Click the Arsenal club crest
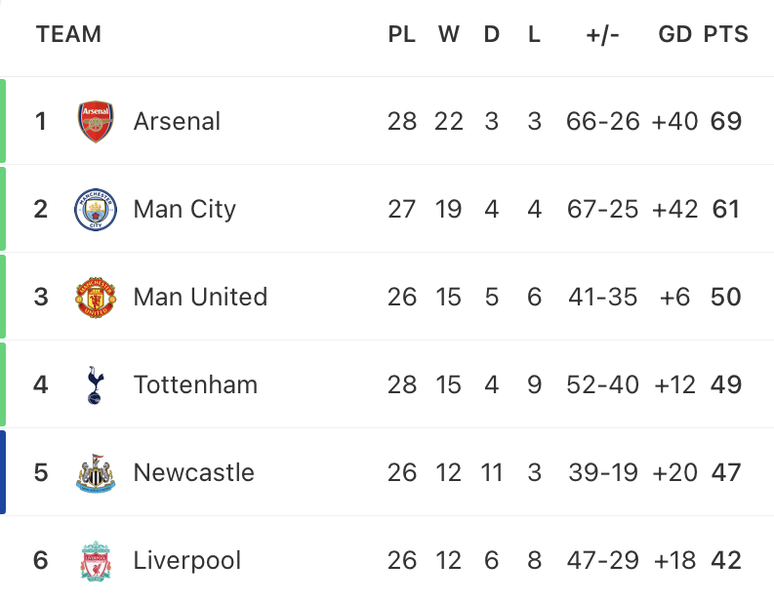Screen dimensions: 774x603 (96, 122)
